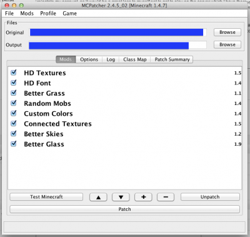Open the Patch Summary tab
The image size is (250, 237).
point(172,59)
